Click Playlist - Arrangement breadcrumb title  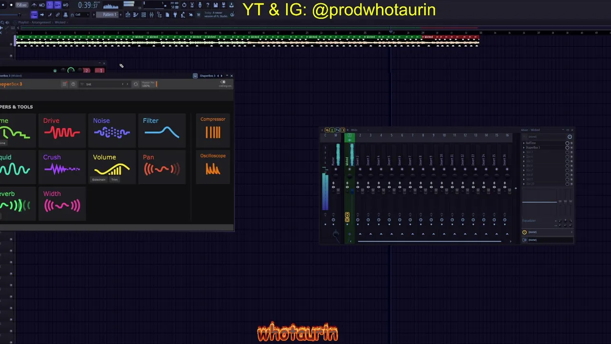[x=34, y=22]
